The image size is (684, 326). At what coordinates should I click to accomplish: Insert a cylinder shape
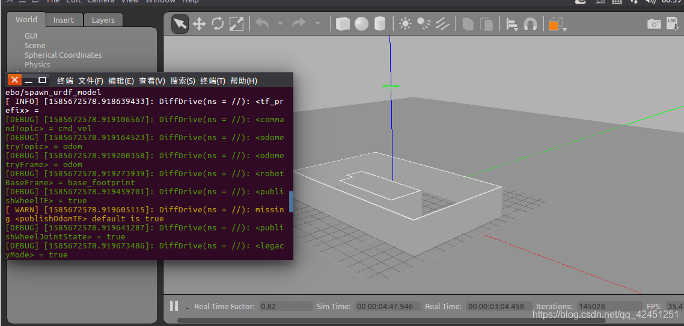pos(380,23)
